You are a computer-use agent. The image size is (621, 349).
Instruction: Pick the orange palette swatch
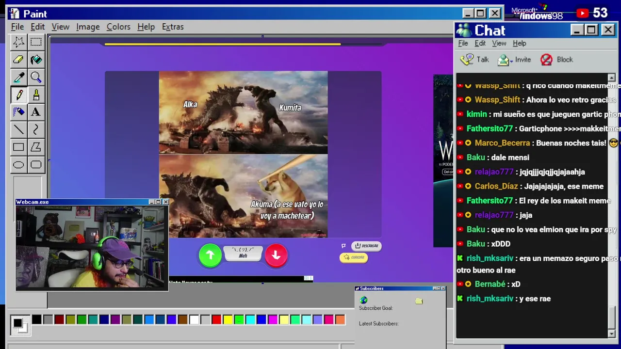[x=340, y=319]
